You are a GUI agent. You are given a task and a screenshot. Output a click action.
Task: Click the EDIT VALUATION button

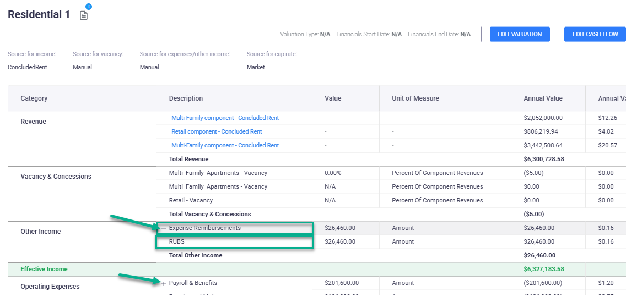[520, 34]
